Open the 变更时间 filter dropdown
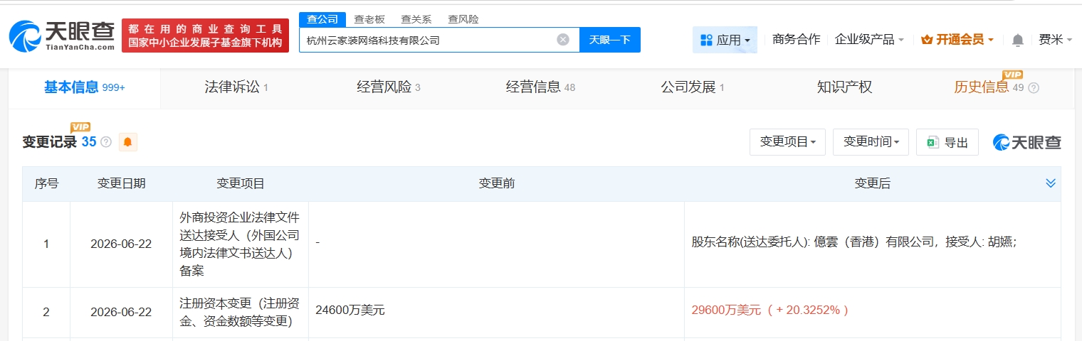Viewport: 1082px width, 341px height. pos(871,142)
